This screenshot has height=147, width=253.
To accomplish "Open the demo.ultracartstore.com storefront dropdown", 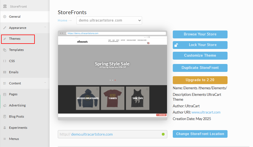I will point(109,20).
